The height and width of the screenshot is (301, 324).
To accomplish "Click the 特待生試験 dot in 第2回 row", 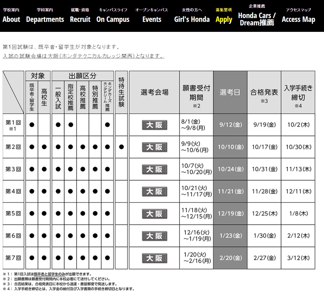I will tap(121, 147).
